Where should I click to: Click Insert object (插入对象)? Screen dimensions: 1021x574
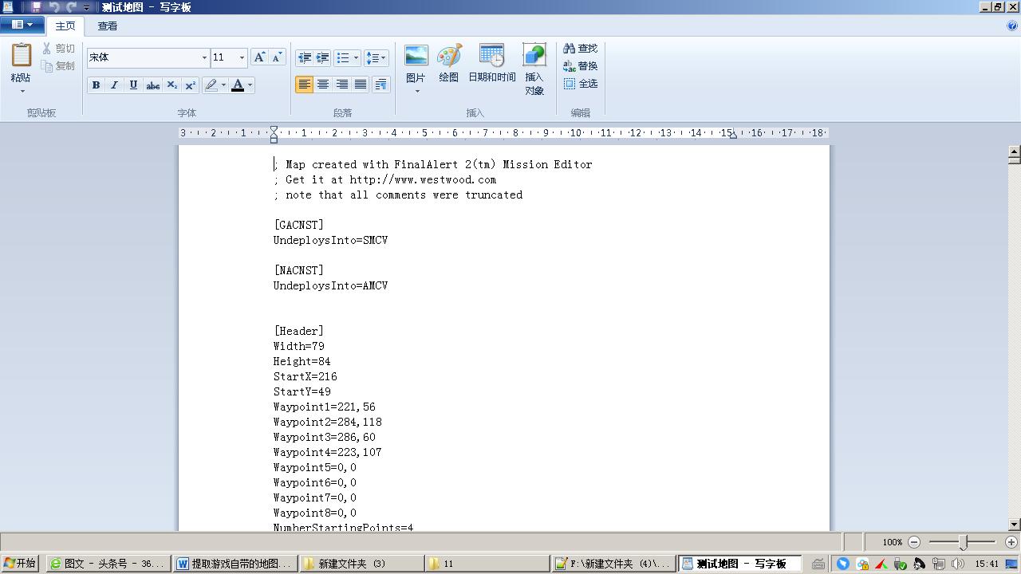pos(534,69)
